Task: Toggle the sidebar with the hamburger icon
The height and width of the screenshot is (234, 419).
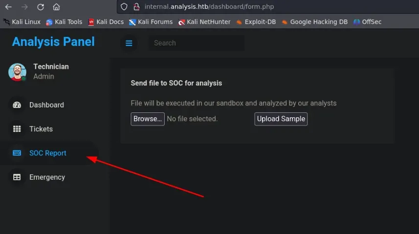Action: point(129,43)
